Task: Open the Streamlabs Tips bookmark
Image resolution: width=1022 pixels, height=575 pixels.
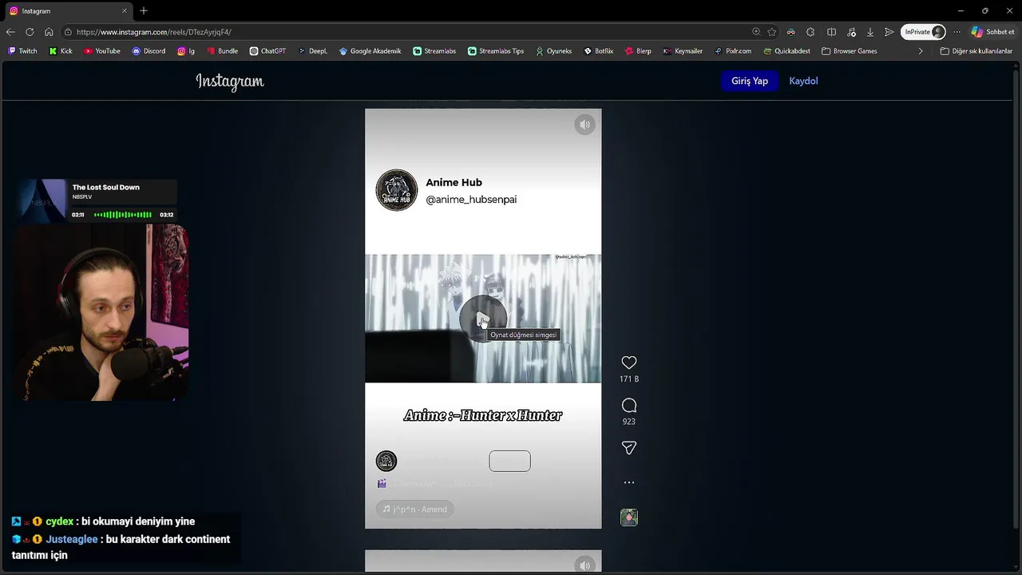Action: (496, 51)
